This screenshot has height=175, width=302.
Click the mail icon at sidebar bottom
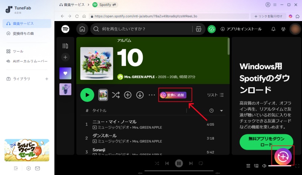pos(37,168)
